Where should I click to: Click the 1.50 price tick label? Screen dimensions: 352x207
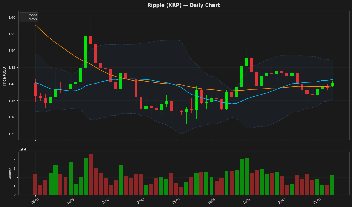tap(12, 51)
